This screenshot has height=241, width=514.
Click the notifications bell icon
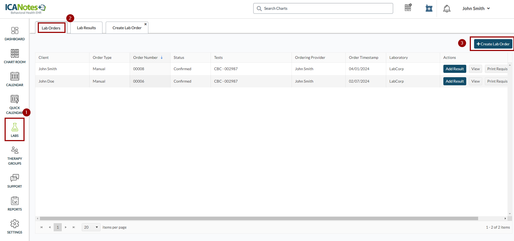click(x=447, y=9)
